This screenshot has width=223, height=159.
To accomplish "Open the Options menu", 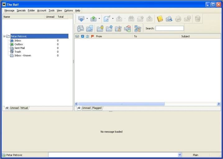I will click(x=68, y=11).
